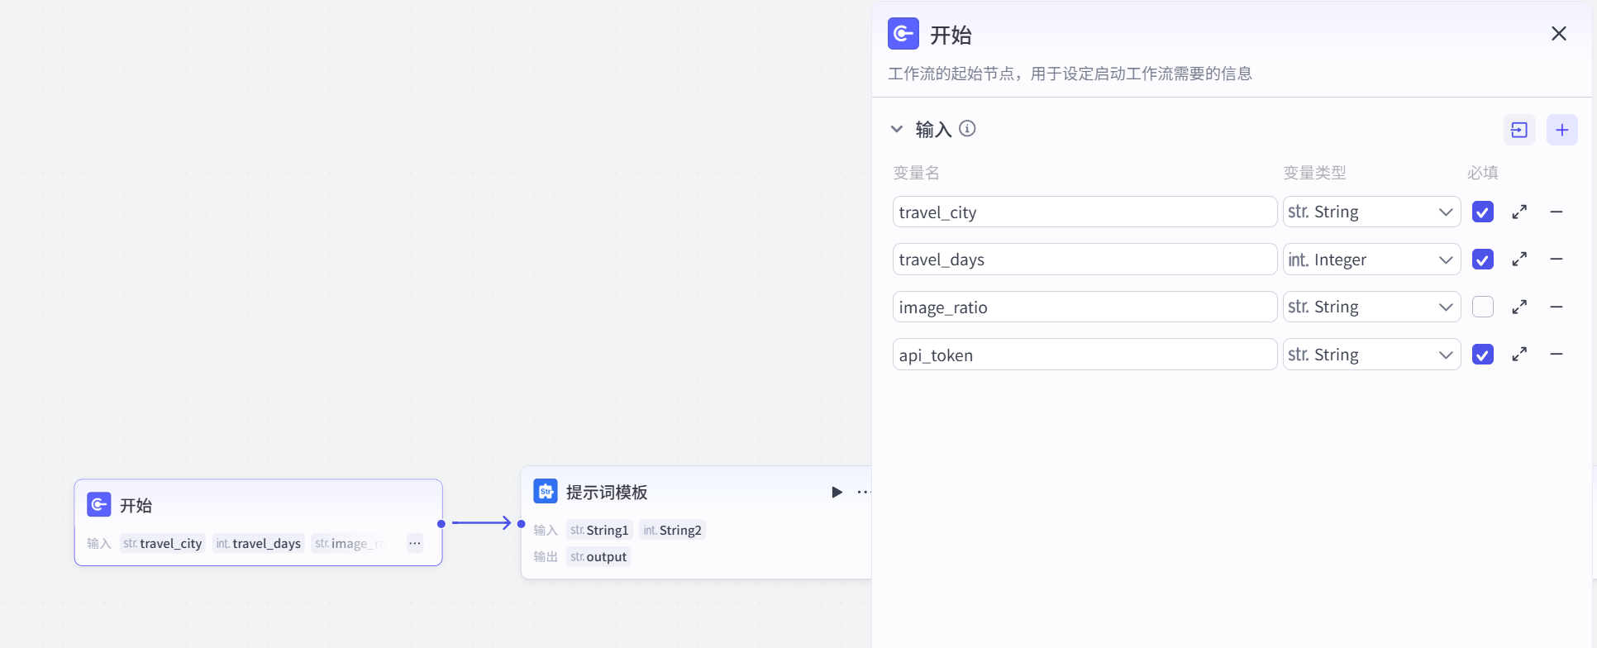Image resolution: width=1597 pixels, height=648 pixels.
Task: Edit the travel_city variable name field
Action: coord(1085,212)
